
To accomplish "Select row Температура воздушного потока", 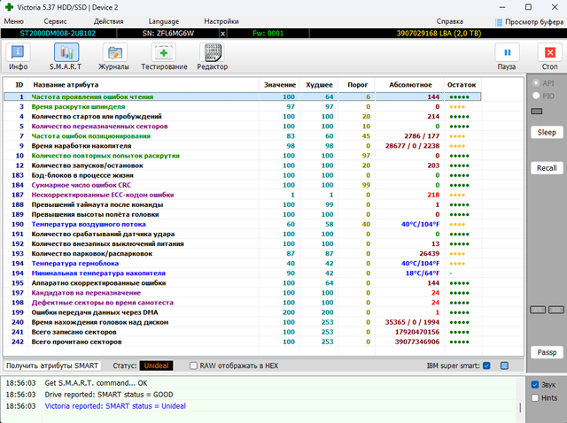I will tap(242, 224).
